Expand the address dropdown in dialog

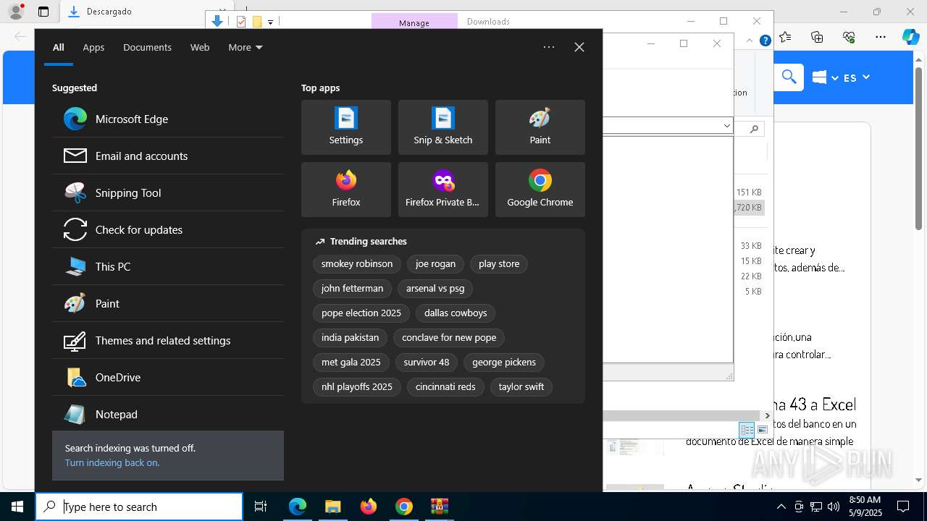tap(726, 126)
